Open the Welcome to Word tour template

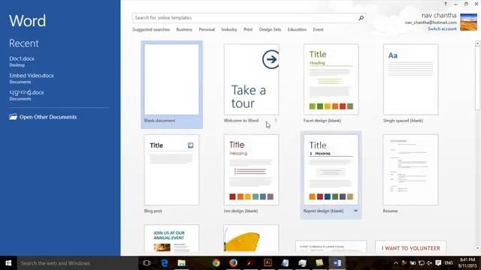pyautogui.click(x=251, y=79)
